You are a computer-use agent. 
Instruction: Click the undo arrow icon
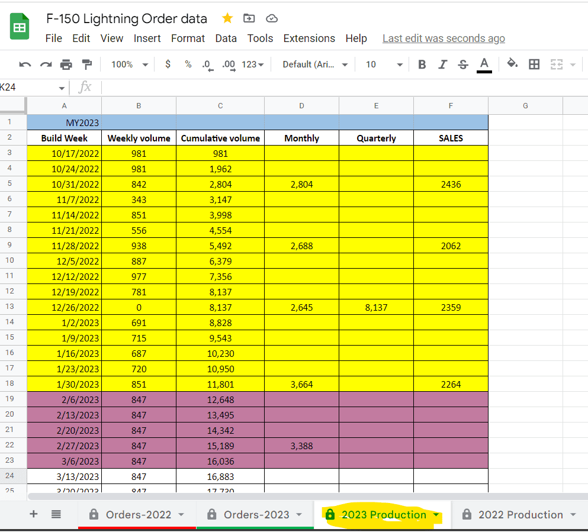coord(25,65)
